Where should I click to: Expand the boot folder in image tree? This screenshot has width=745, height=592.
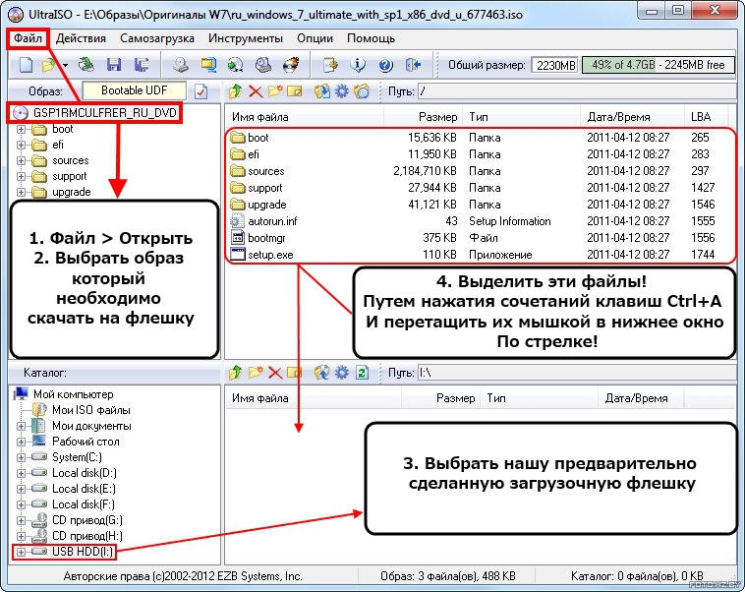21,129
